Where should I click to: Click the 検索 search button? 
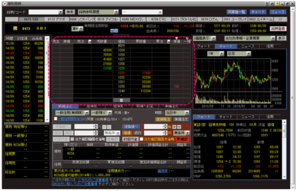(x=70, y=12)
